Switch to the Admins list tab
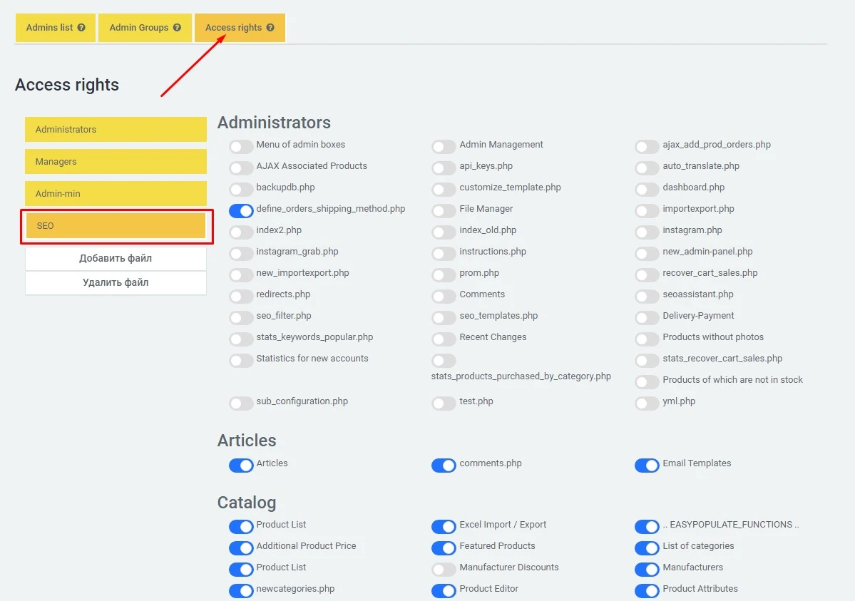 click(50, 27)
